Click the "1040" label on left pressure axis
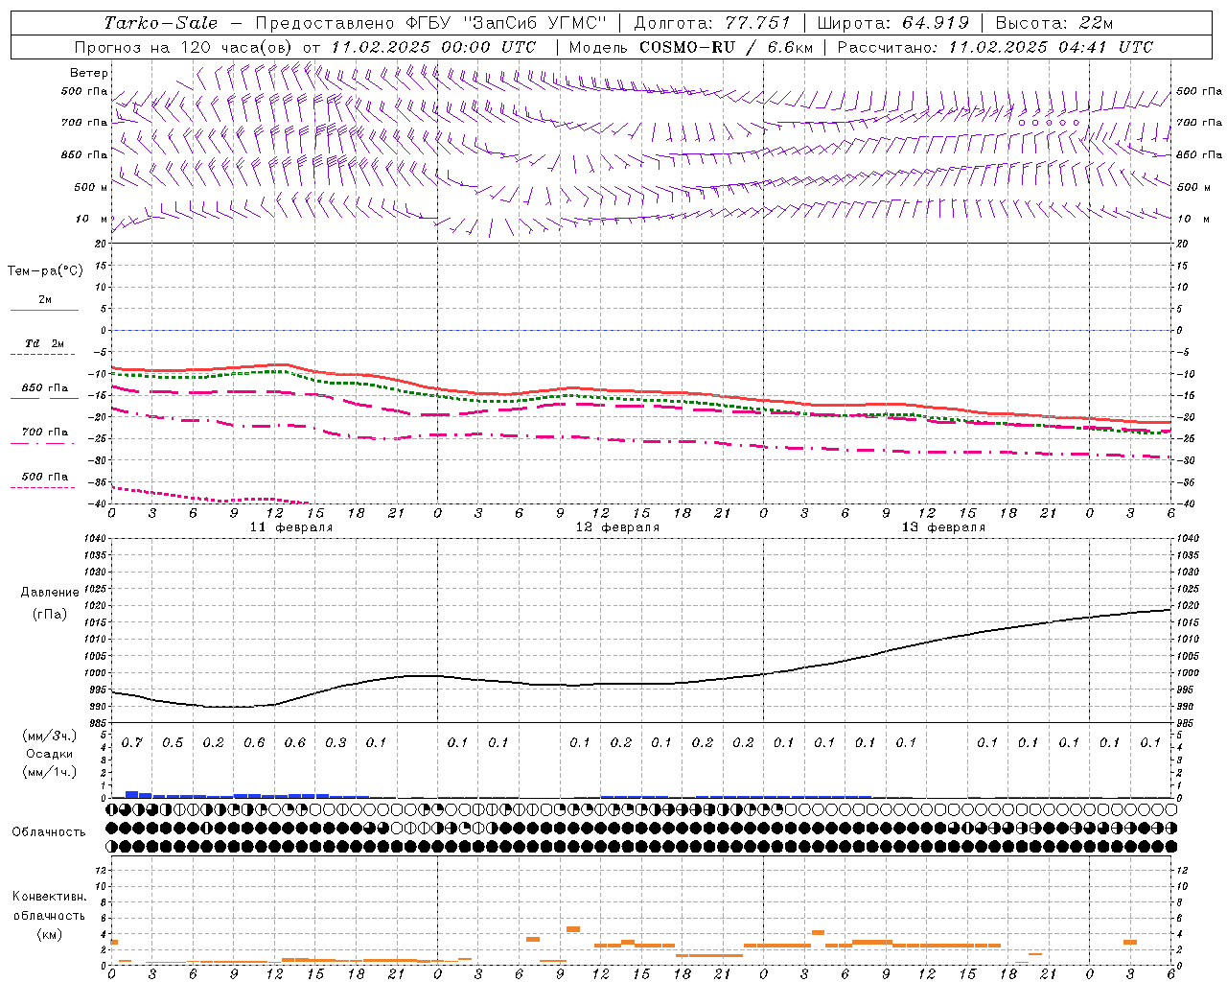 [x=94, y=539]
